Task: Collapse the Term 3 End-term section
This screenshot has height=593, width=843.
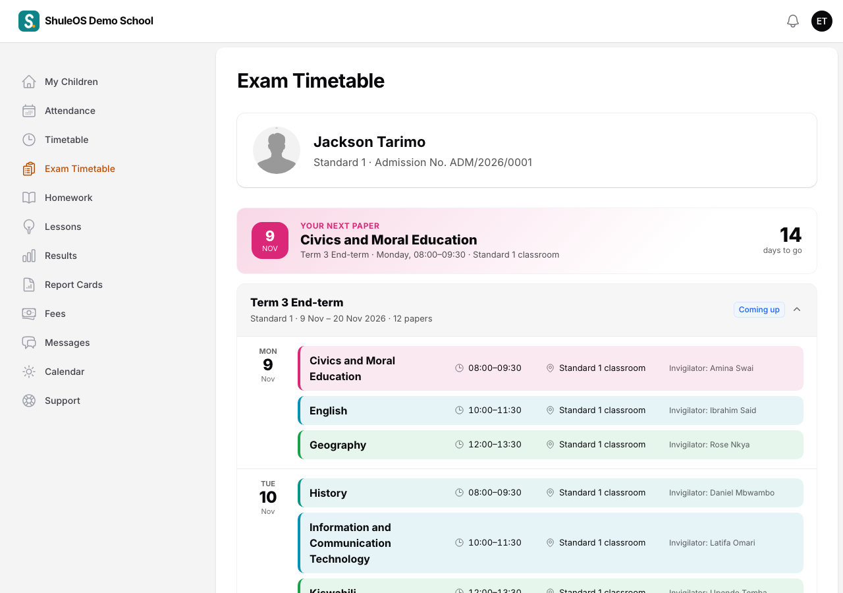Action: tap(797, 310)
